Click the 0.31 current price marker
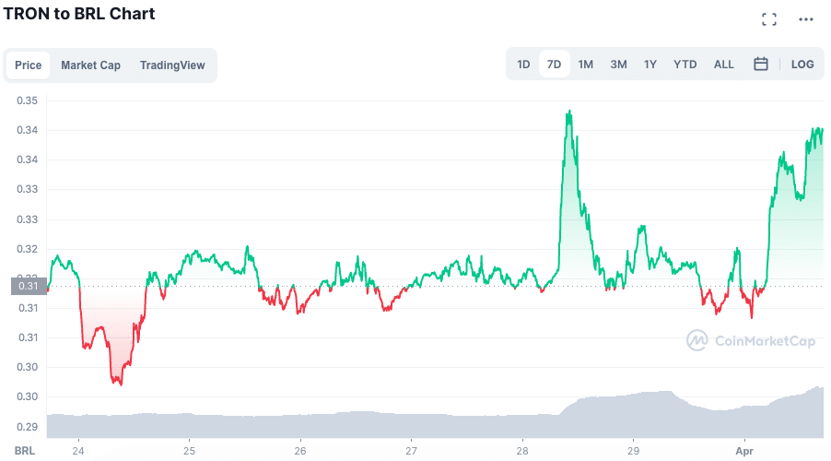Image resolution: width=831 pixels, height=461 pixels. [29, 286]
